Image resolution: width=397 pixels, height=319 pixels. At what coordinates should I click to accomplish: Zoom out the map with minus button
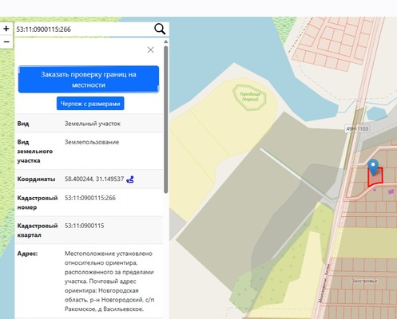[6, 42]
